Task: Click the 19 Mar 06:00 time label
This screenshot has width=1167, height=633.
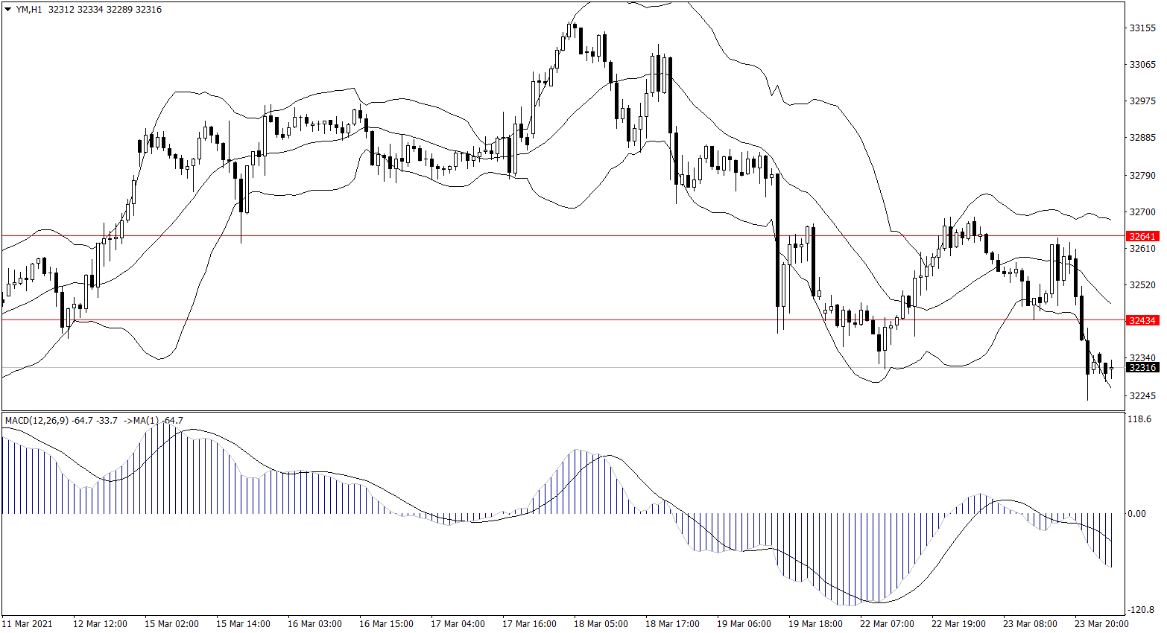Action: coord(744,623)
